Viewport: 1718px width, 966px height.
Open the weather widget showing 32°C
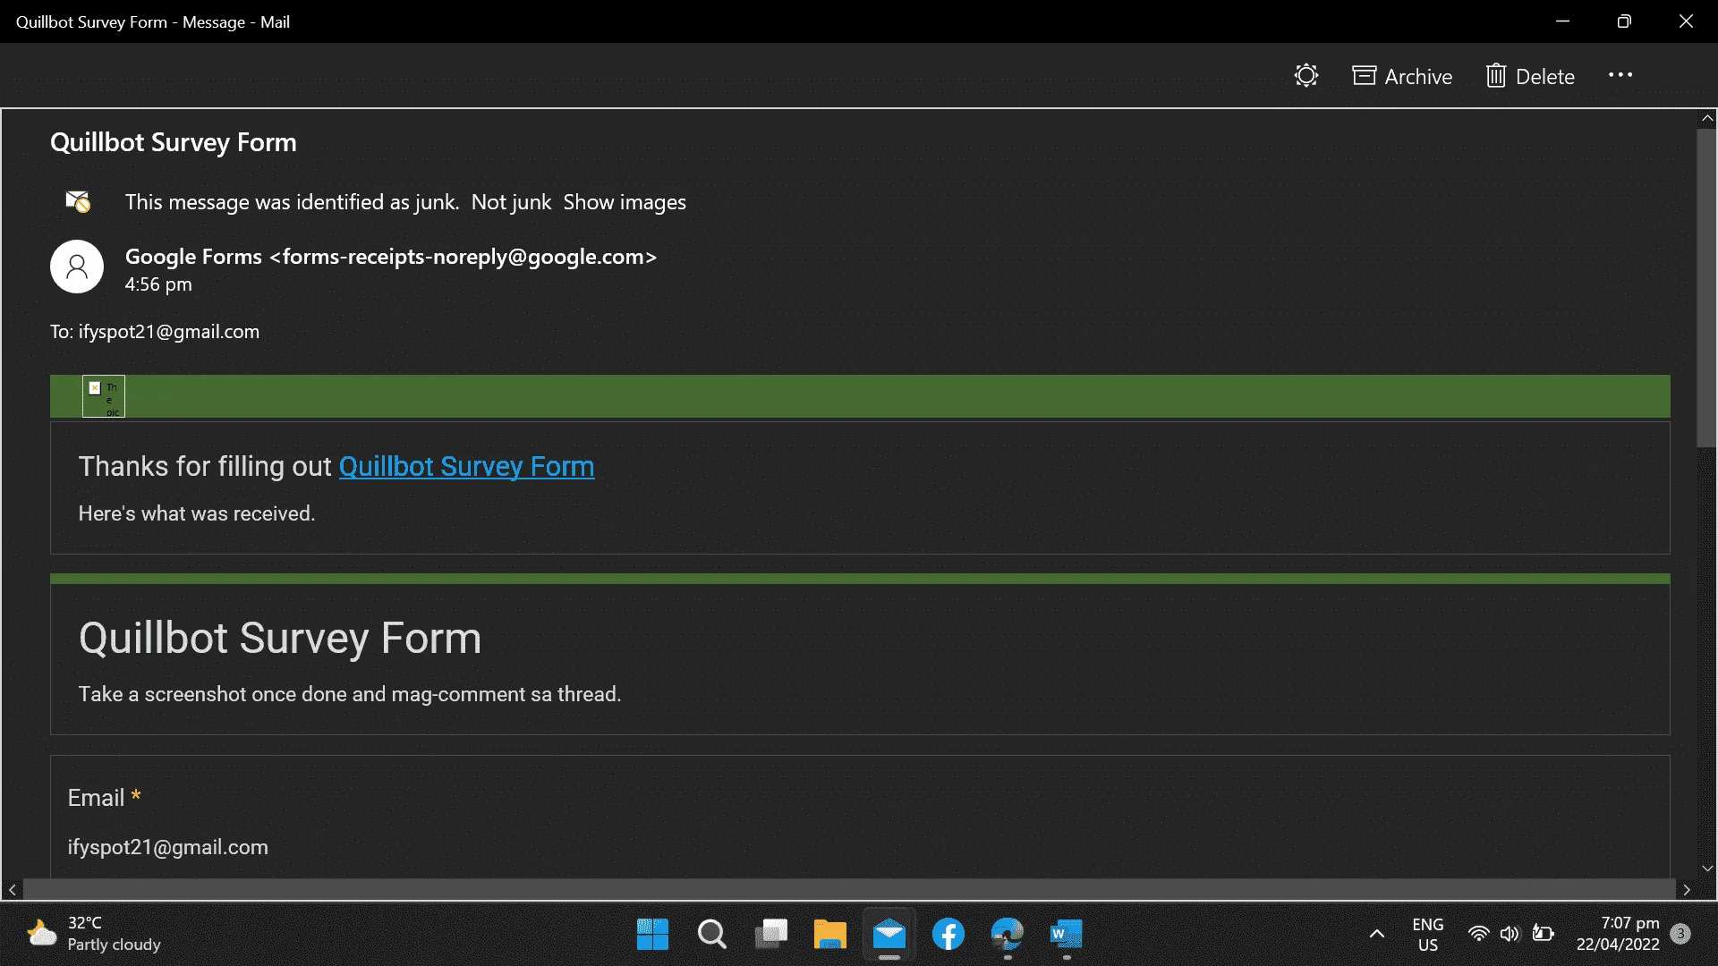tap(94, 934)
